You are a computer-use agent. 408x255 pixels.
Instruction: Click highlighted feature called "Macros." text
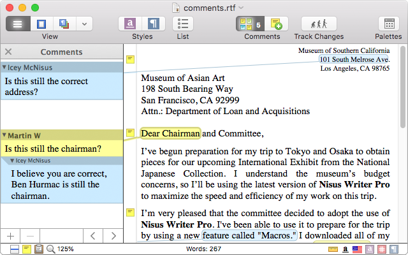(x=249, y=235)
